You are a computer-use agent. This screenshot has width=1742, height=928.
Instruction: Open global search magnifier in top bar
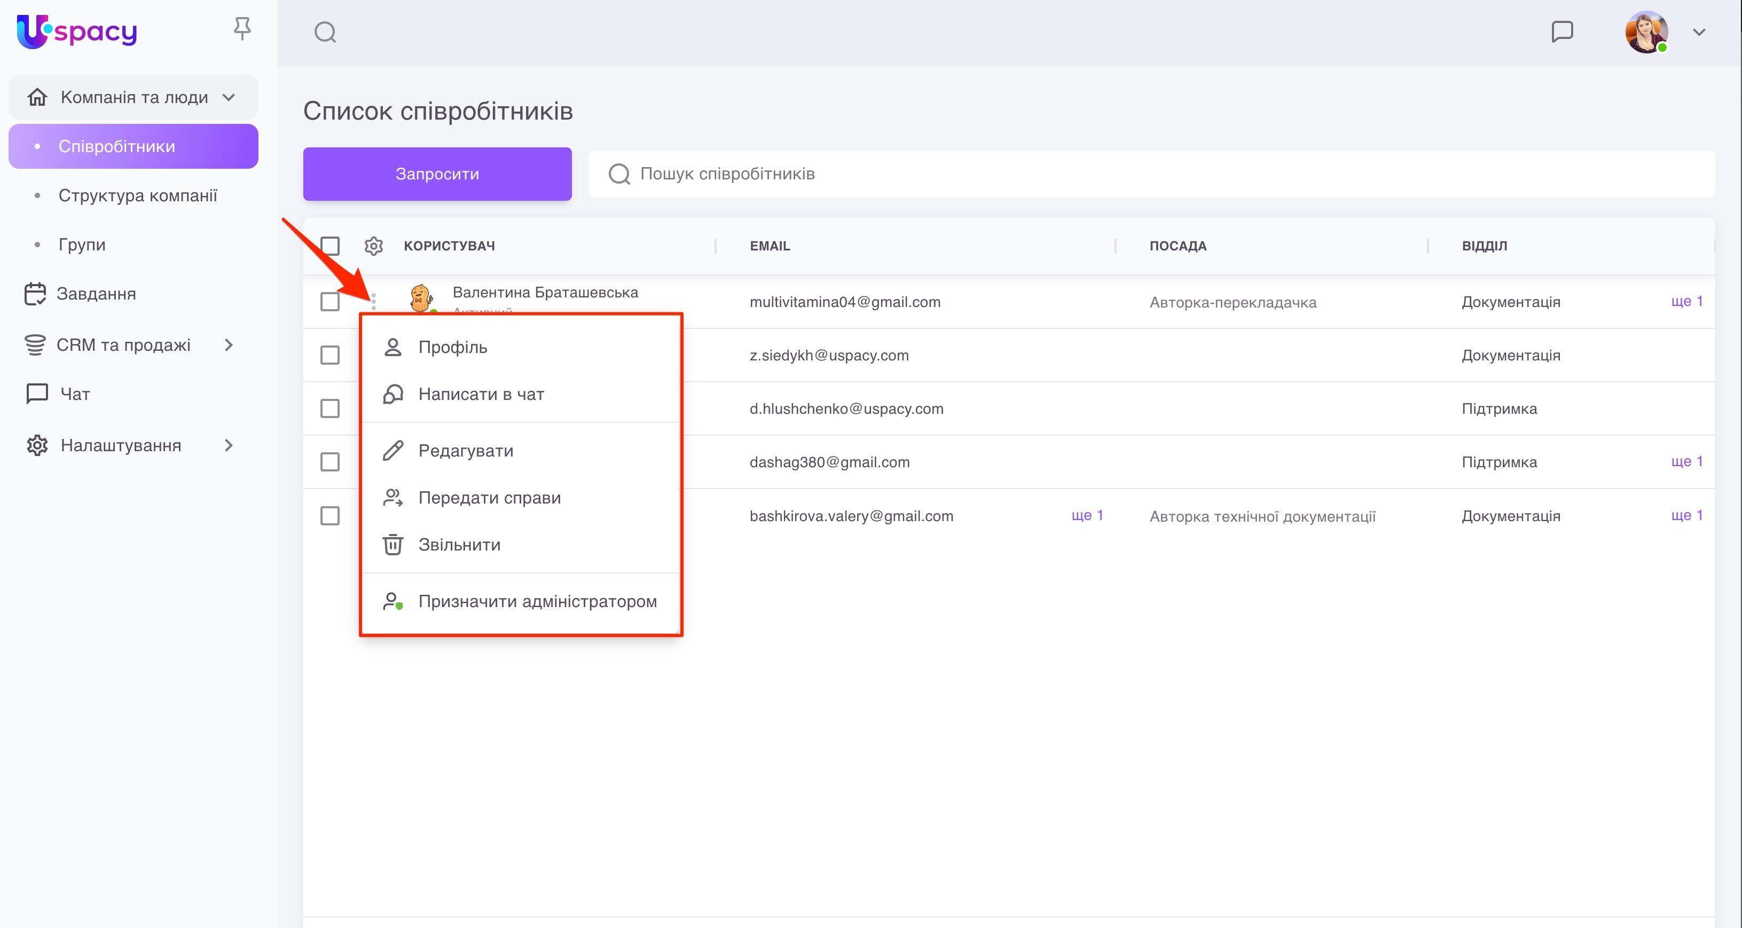point(325,32)
